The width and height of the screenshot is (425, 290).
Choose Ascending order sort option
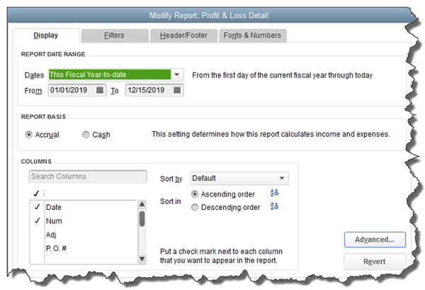(x=195, y=193)
